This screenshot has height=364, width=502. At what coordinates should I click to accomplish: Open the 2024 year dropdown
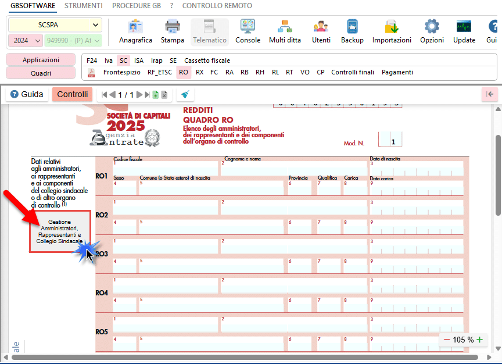click(26, 41)
